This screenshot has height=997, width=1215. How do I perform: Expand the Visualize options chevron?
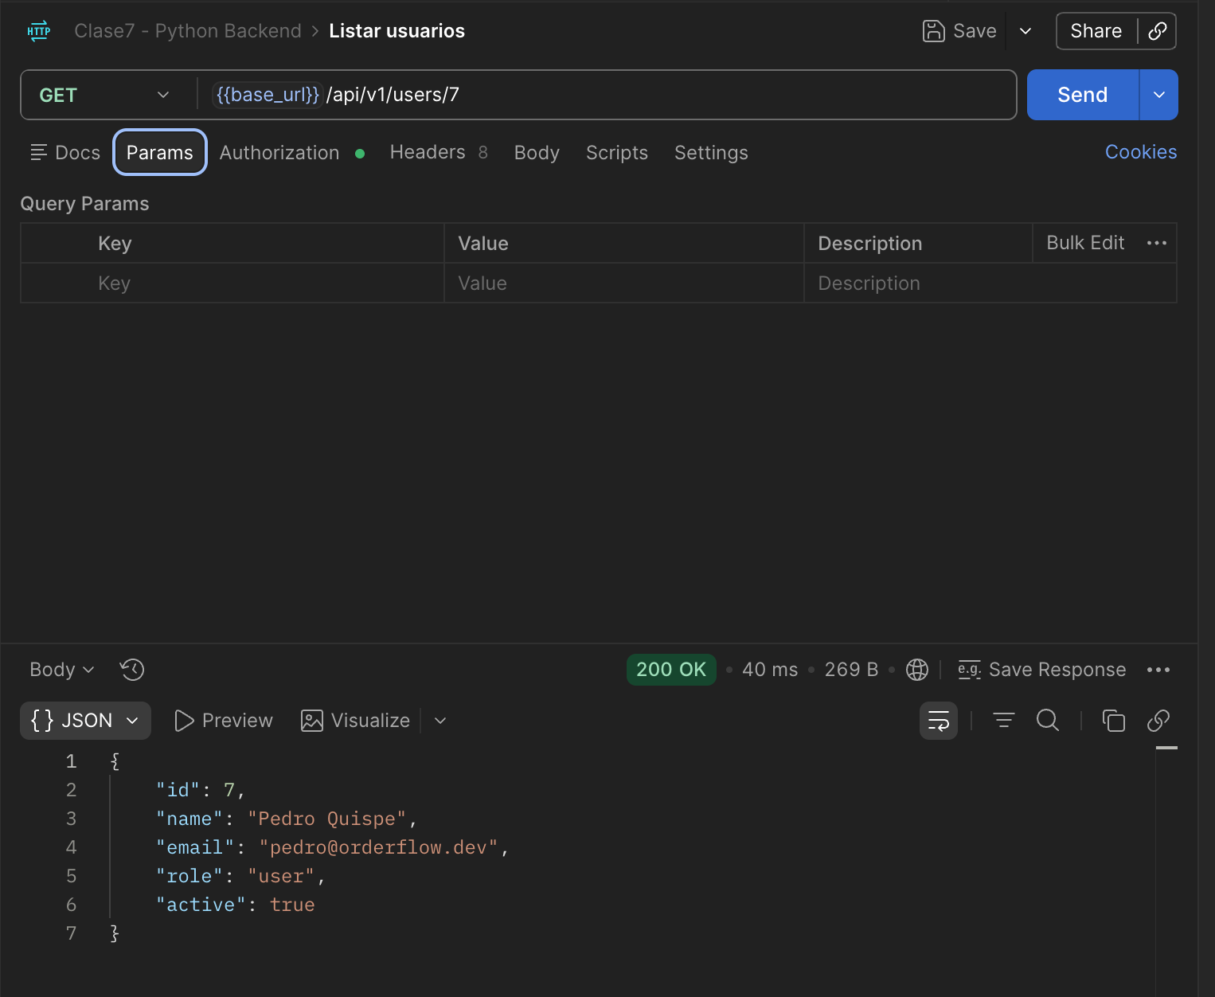(x=440, y=721)
